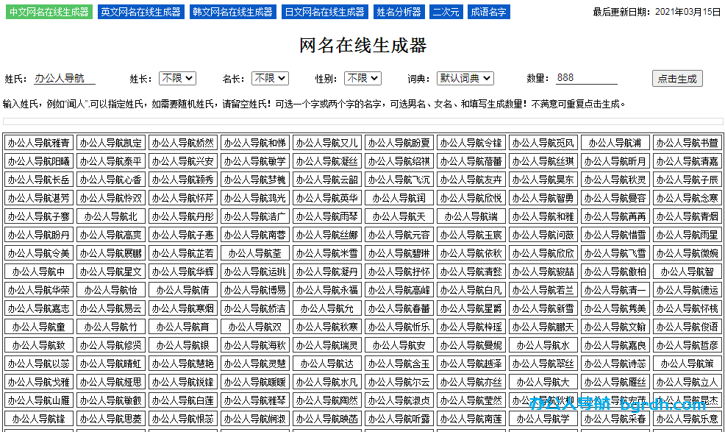Open the 名长 dropdown
725x432 pixels.
pos(270,78)
